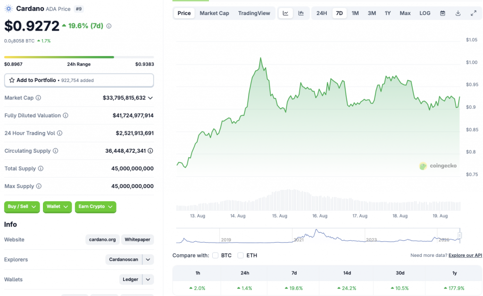The image size is (483, 296).
Task: Click the #9 rank badge
Action: point(79,9)
